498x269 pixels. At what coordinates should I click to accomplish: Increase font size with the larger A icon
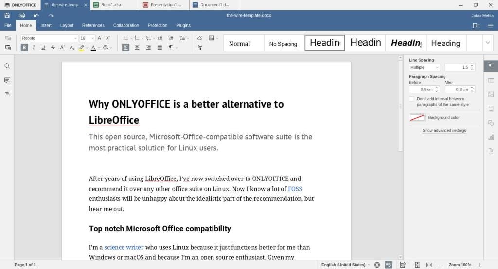[x=100, y=38]
